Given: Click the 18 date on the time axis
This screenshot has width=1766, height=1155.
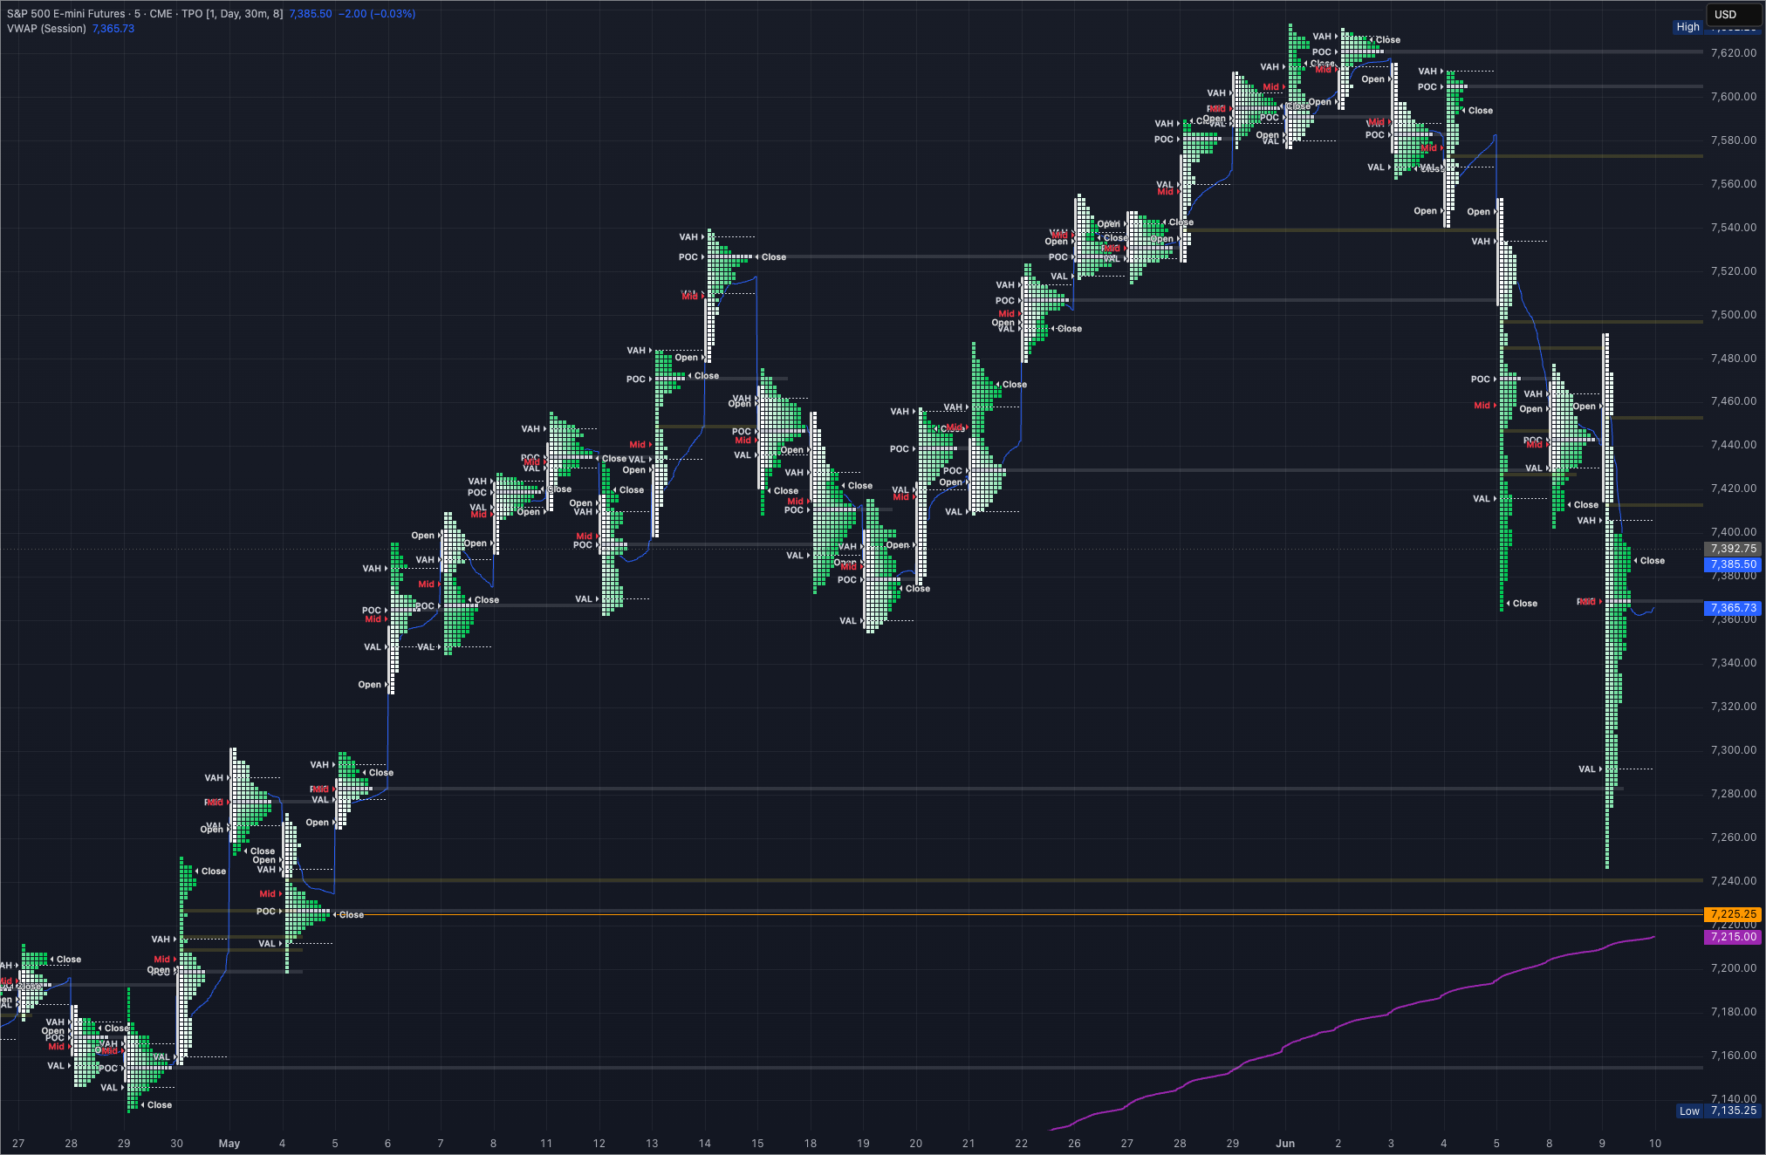Looking at the screenshot, I should pos(811,1144).
